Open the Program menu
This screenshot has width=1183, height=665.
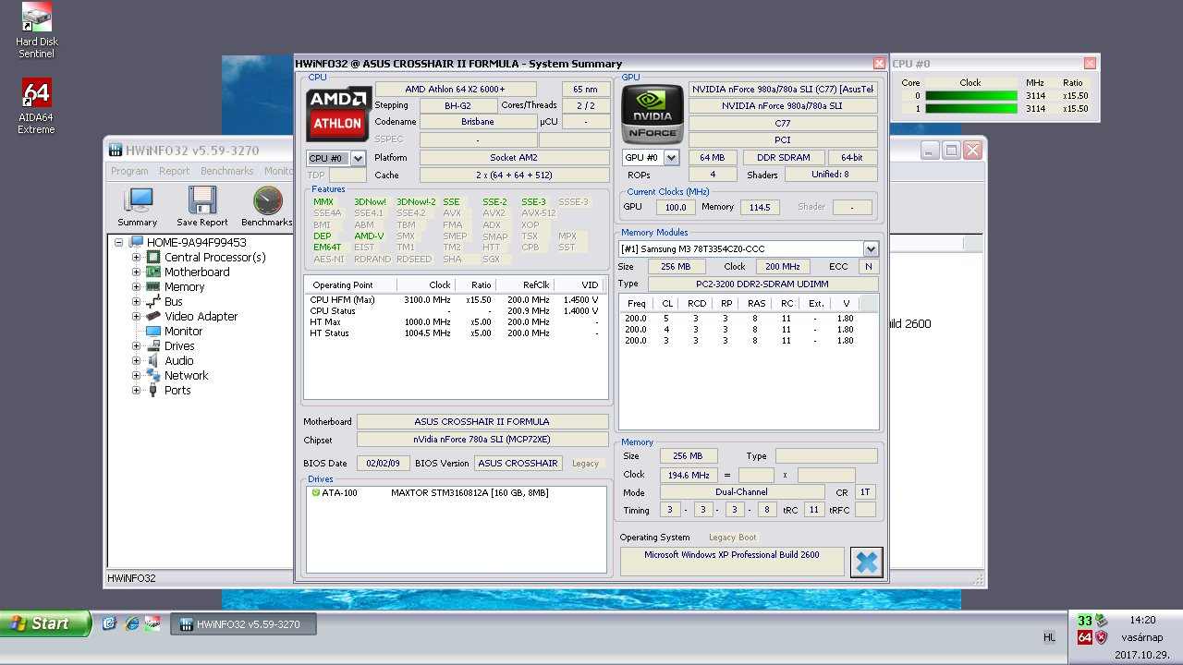pyautogui.click(x=129, y=171)
